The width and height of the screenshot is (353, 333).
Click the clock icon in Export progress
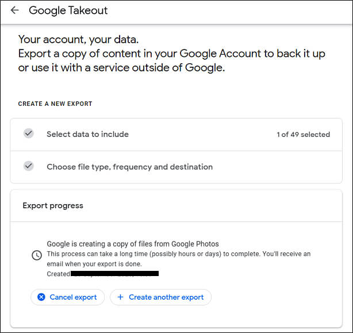click(36, 255)
